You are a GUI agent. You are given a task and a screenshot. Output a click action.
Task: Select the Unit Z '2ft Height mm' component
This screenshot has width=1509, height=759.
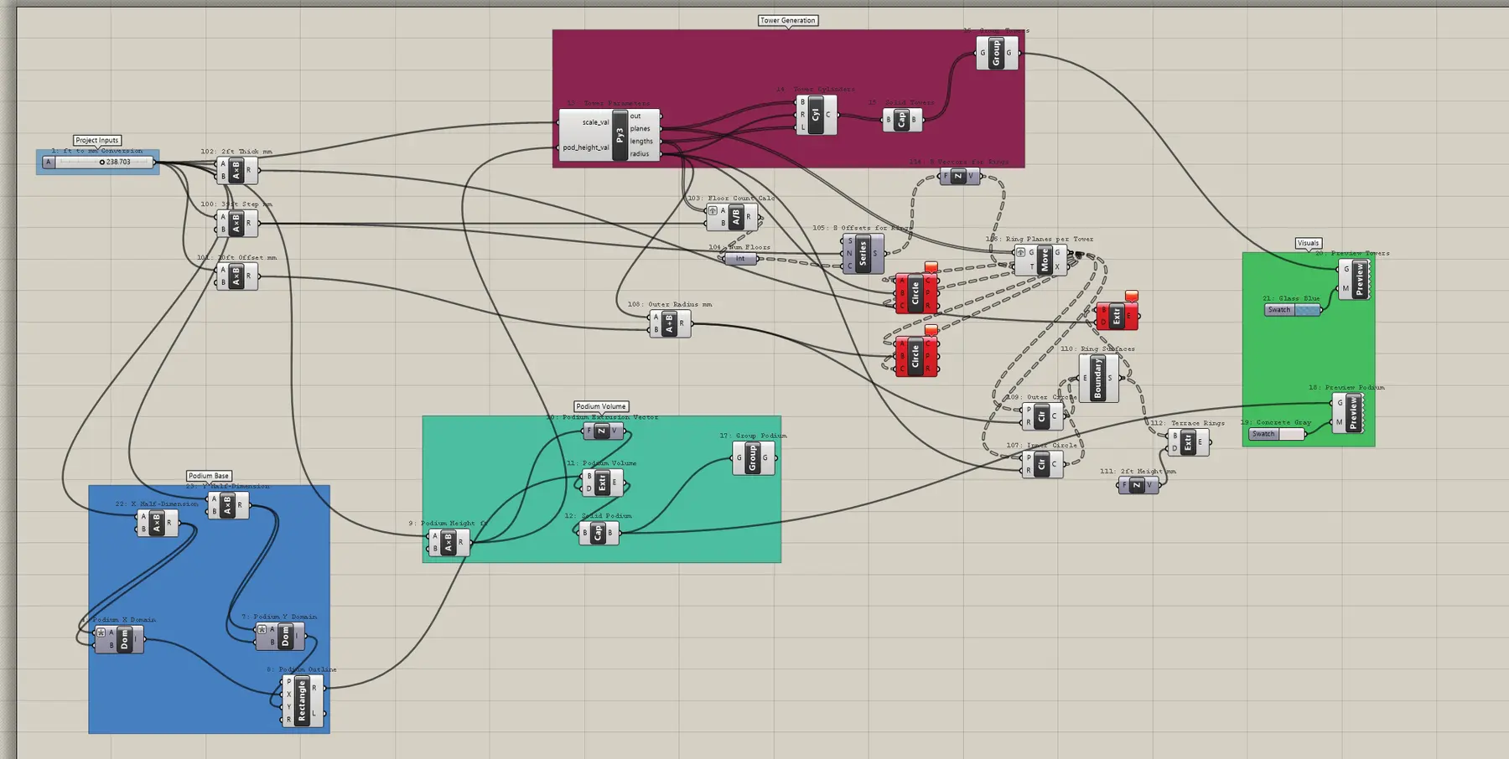[x=1138, y=485]
